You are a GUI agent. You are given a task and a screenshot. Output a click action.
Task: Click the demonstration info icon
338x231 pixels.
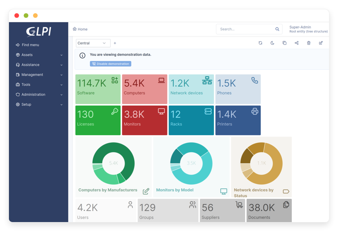[82, 56]
